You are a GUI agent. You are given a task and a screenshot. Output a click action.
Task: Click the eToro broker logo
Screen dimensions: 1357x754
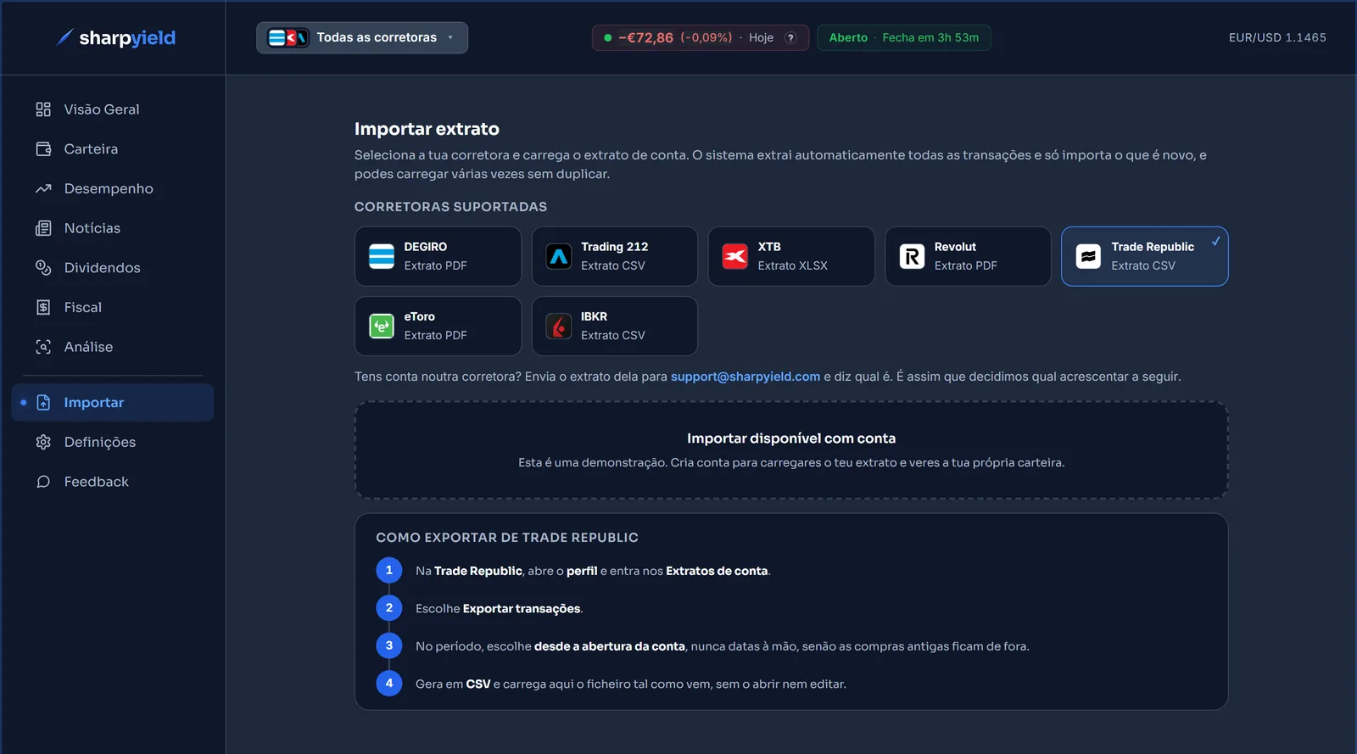coord(382,326)
